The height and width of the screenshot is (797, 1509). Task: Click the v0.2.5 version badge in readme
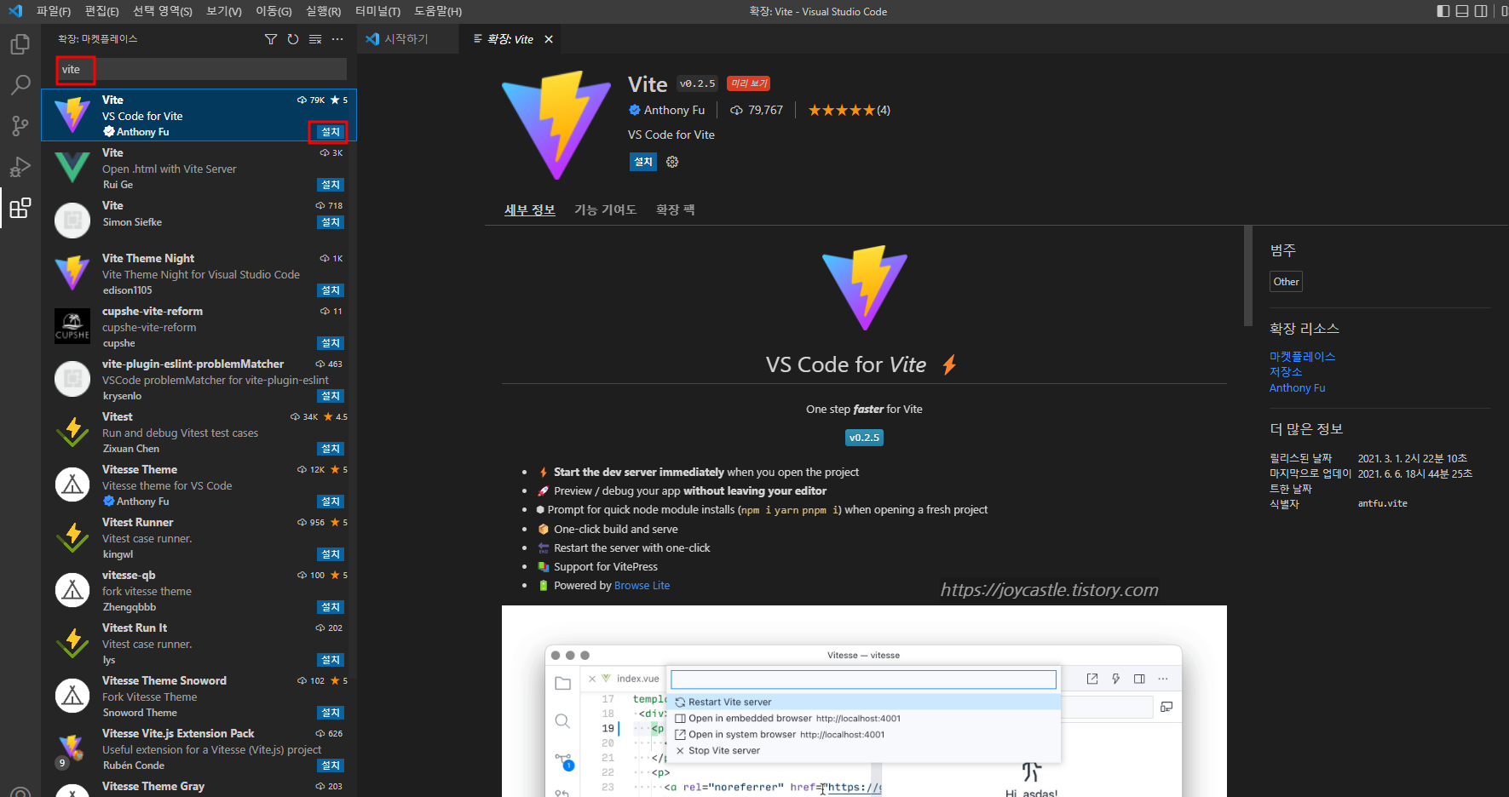(864, 438)
